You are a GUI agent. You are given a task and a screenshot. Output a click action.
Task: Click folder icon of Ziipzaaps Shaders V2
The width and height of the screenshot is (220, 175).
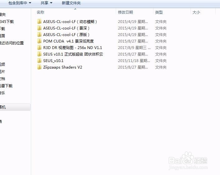point(39,67)
